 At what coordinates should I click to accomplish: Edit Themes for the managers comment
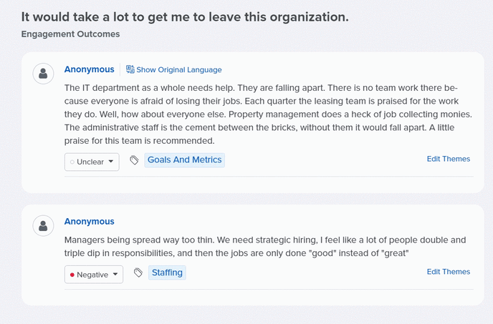449,272
